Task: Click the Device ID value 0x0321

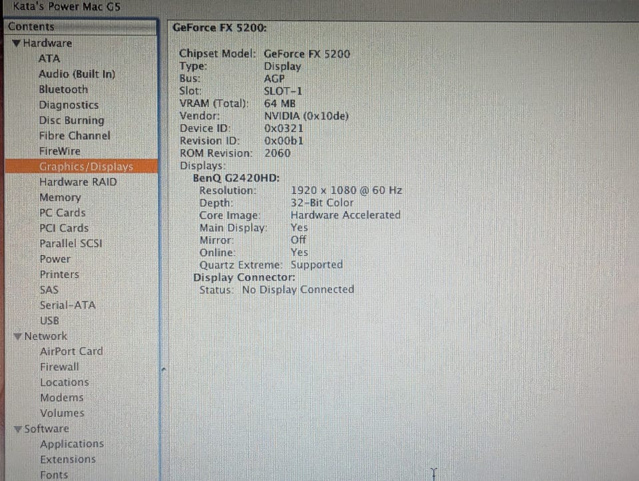Action: tap(284, 128)
